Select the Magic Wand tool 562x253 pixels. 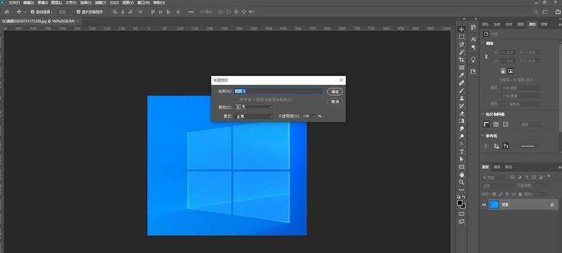click(x=461, y=52)
